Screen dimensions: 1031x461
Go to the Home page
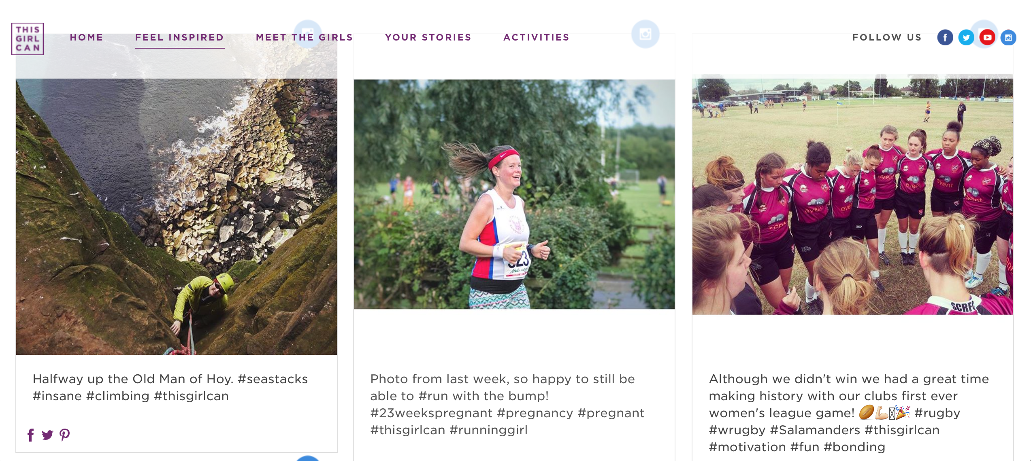tap(87, 37)
